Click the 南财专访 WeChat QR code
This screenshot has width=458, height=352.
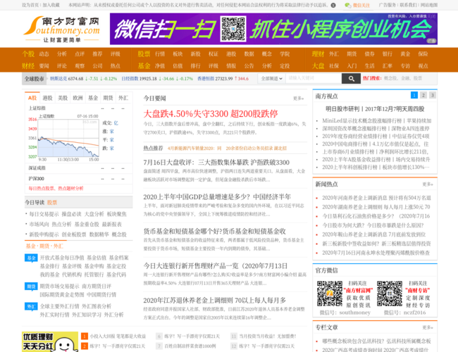point(390,294)
